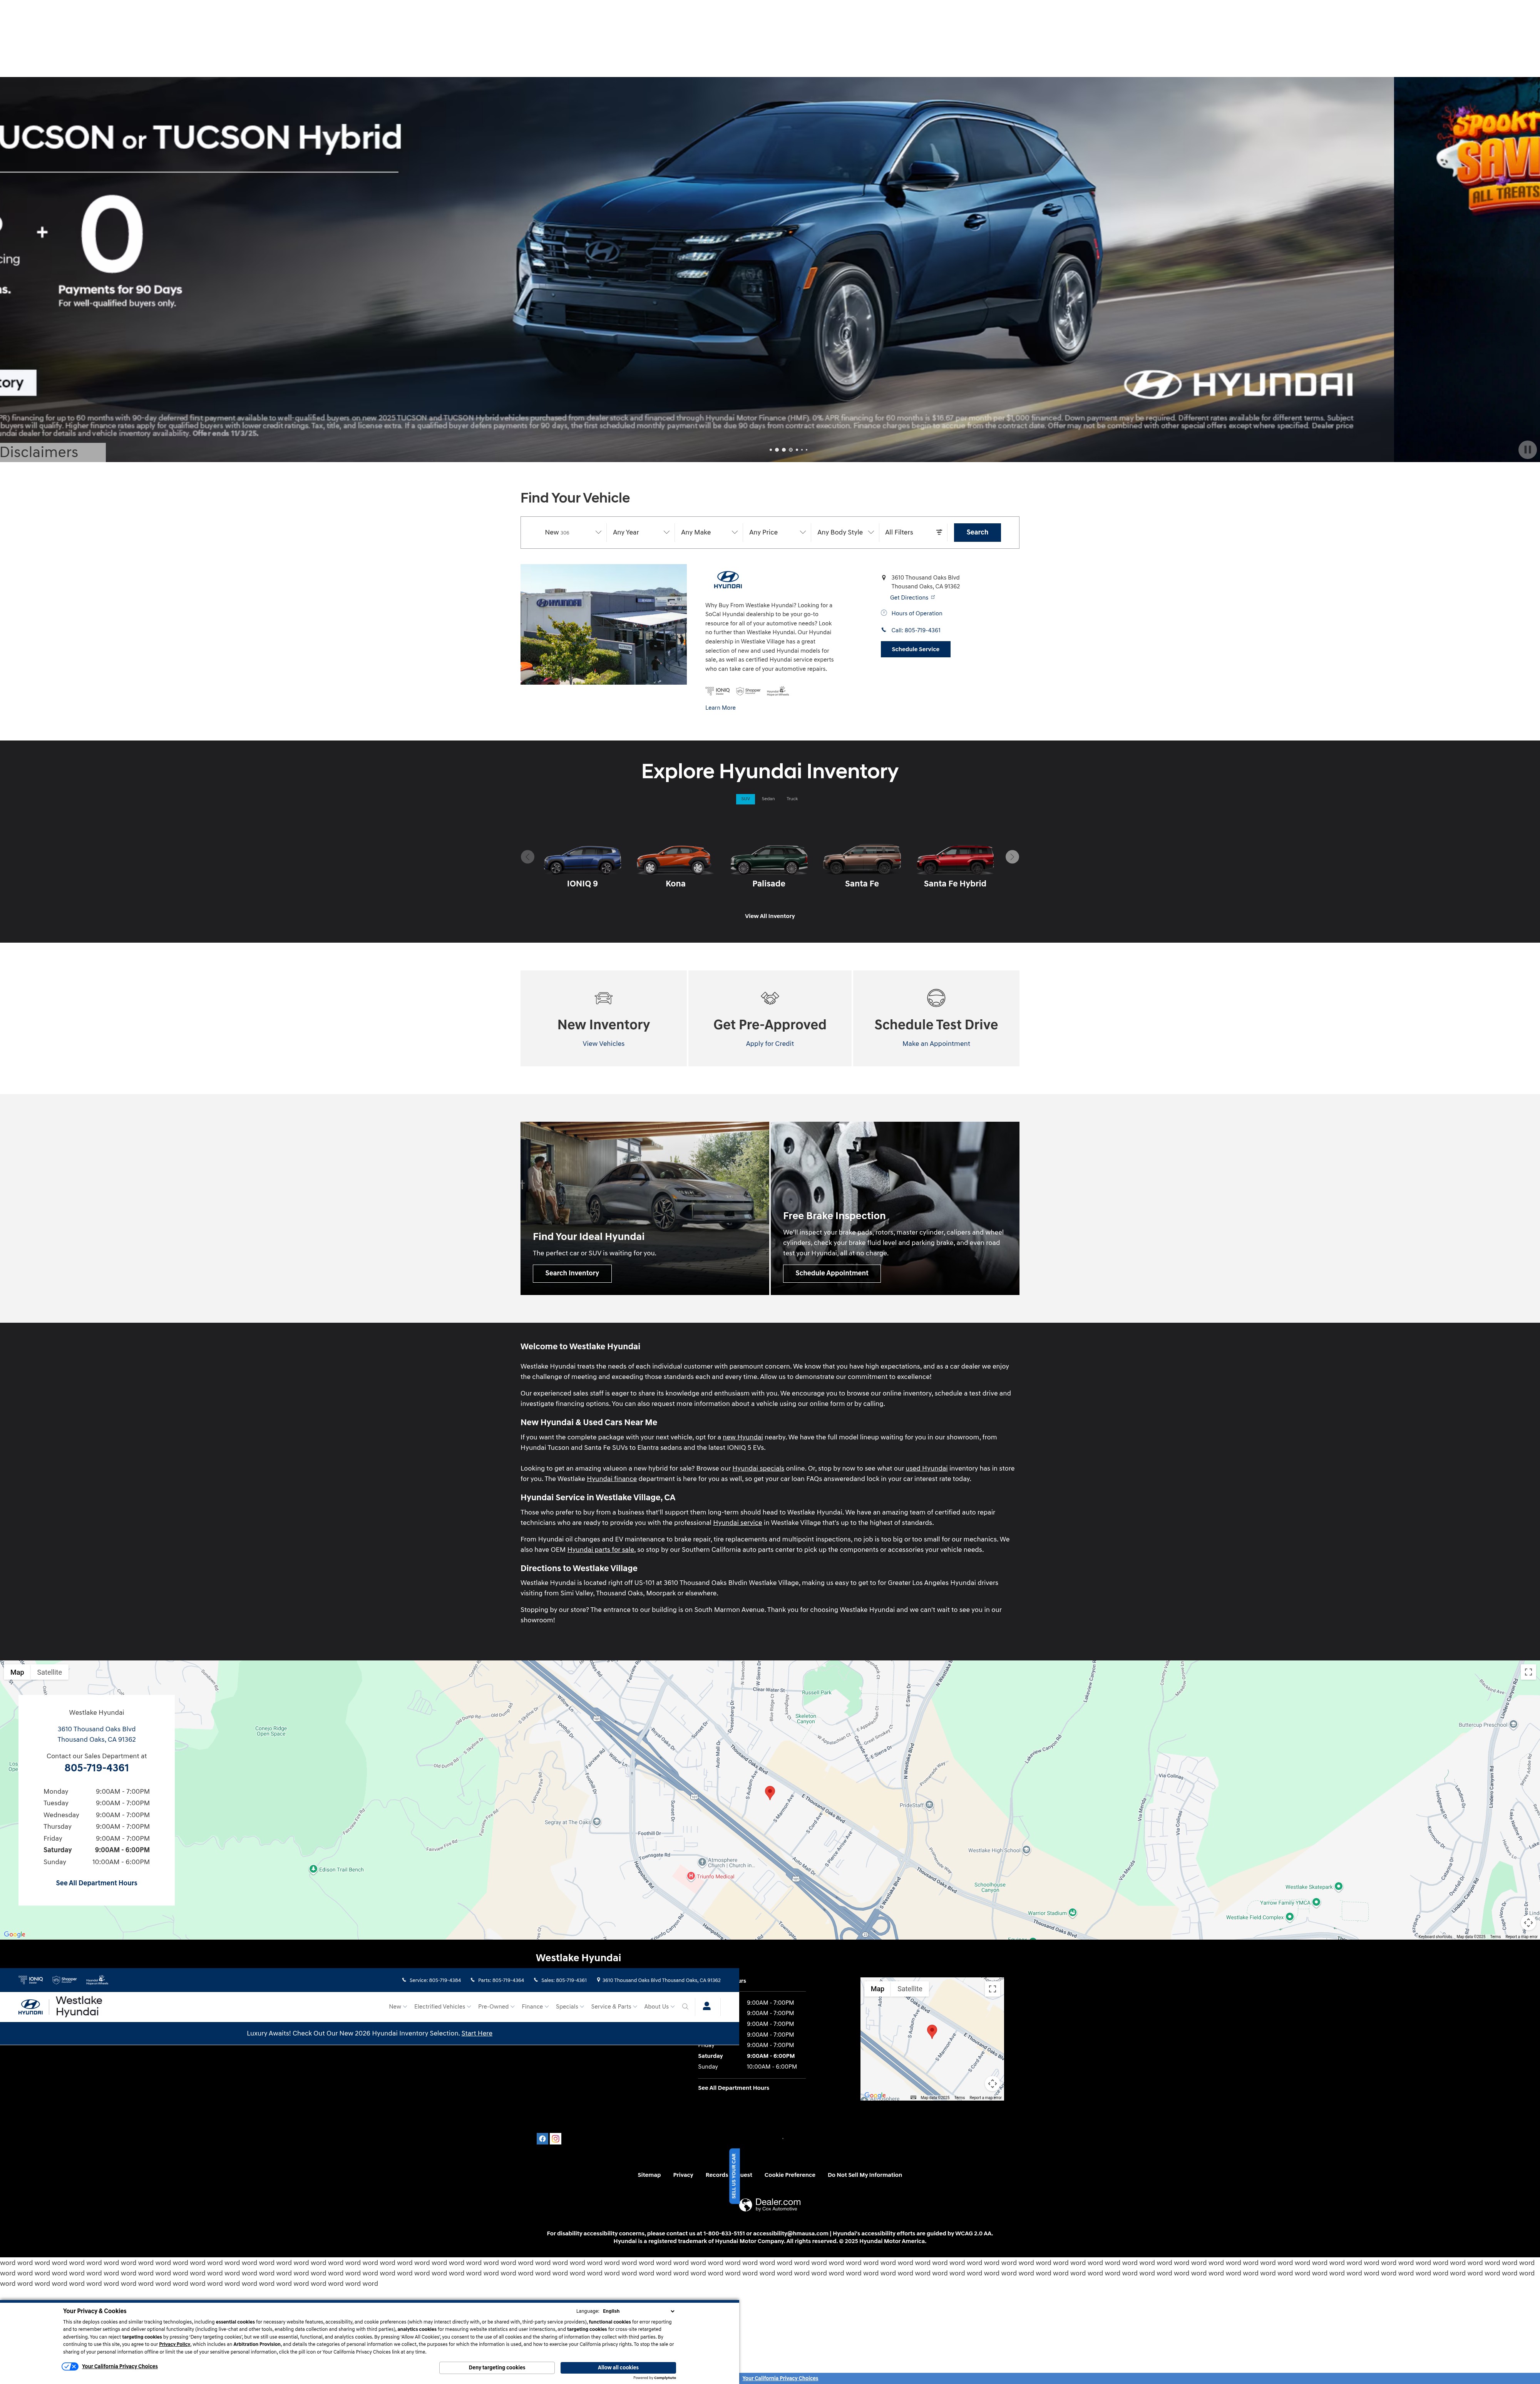
Task: Open the Cookie Preference footer link
Action: (x=790, y=2174)
